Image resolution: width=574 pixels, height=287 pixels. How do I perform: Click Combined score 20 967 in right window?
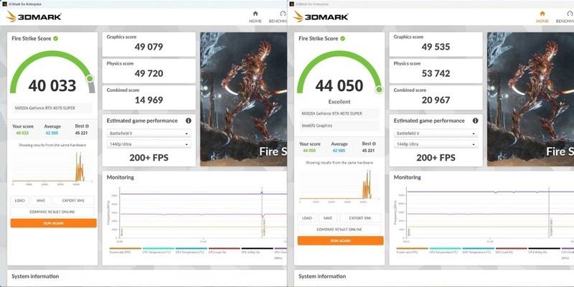pyautogui.click(x=436, y=98)
